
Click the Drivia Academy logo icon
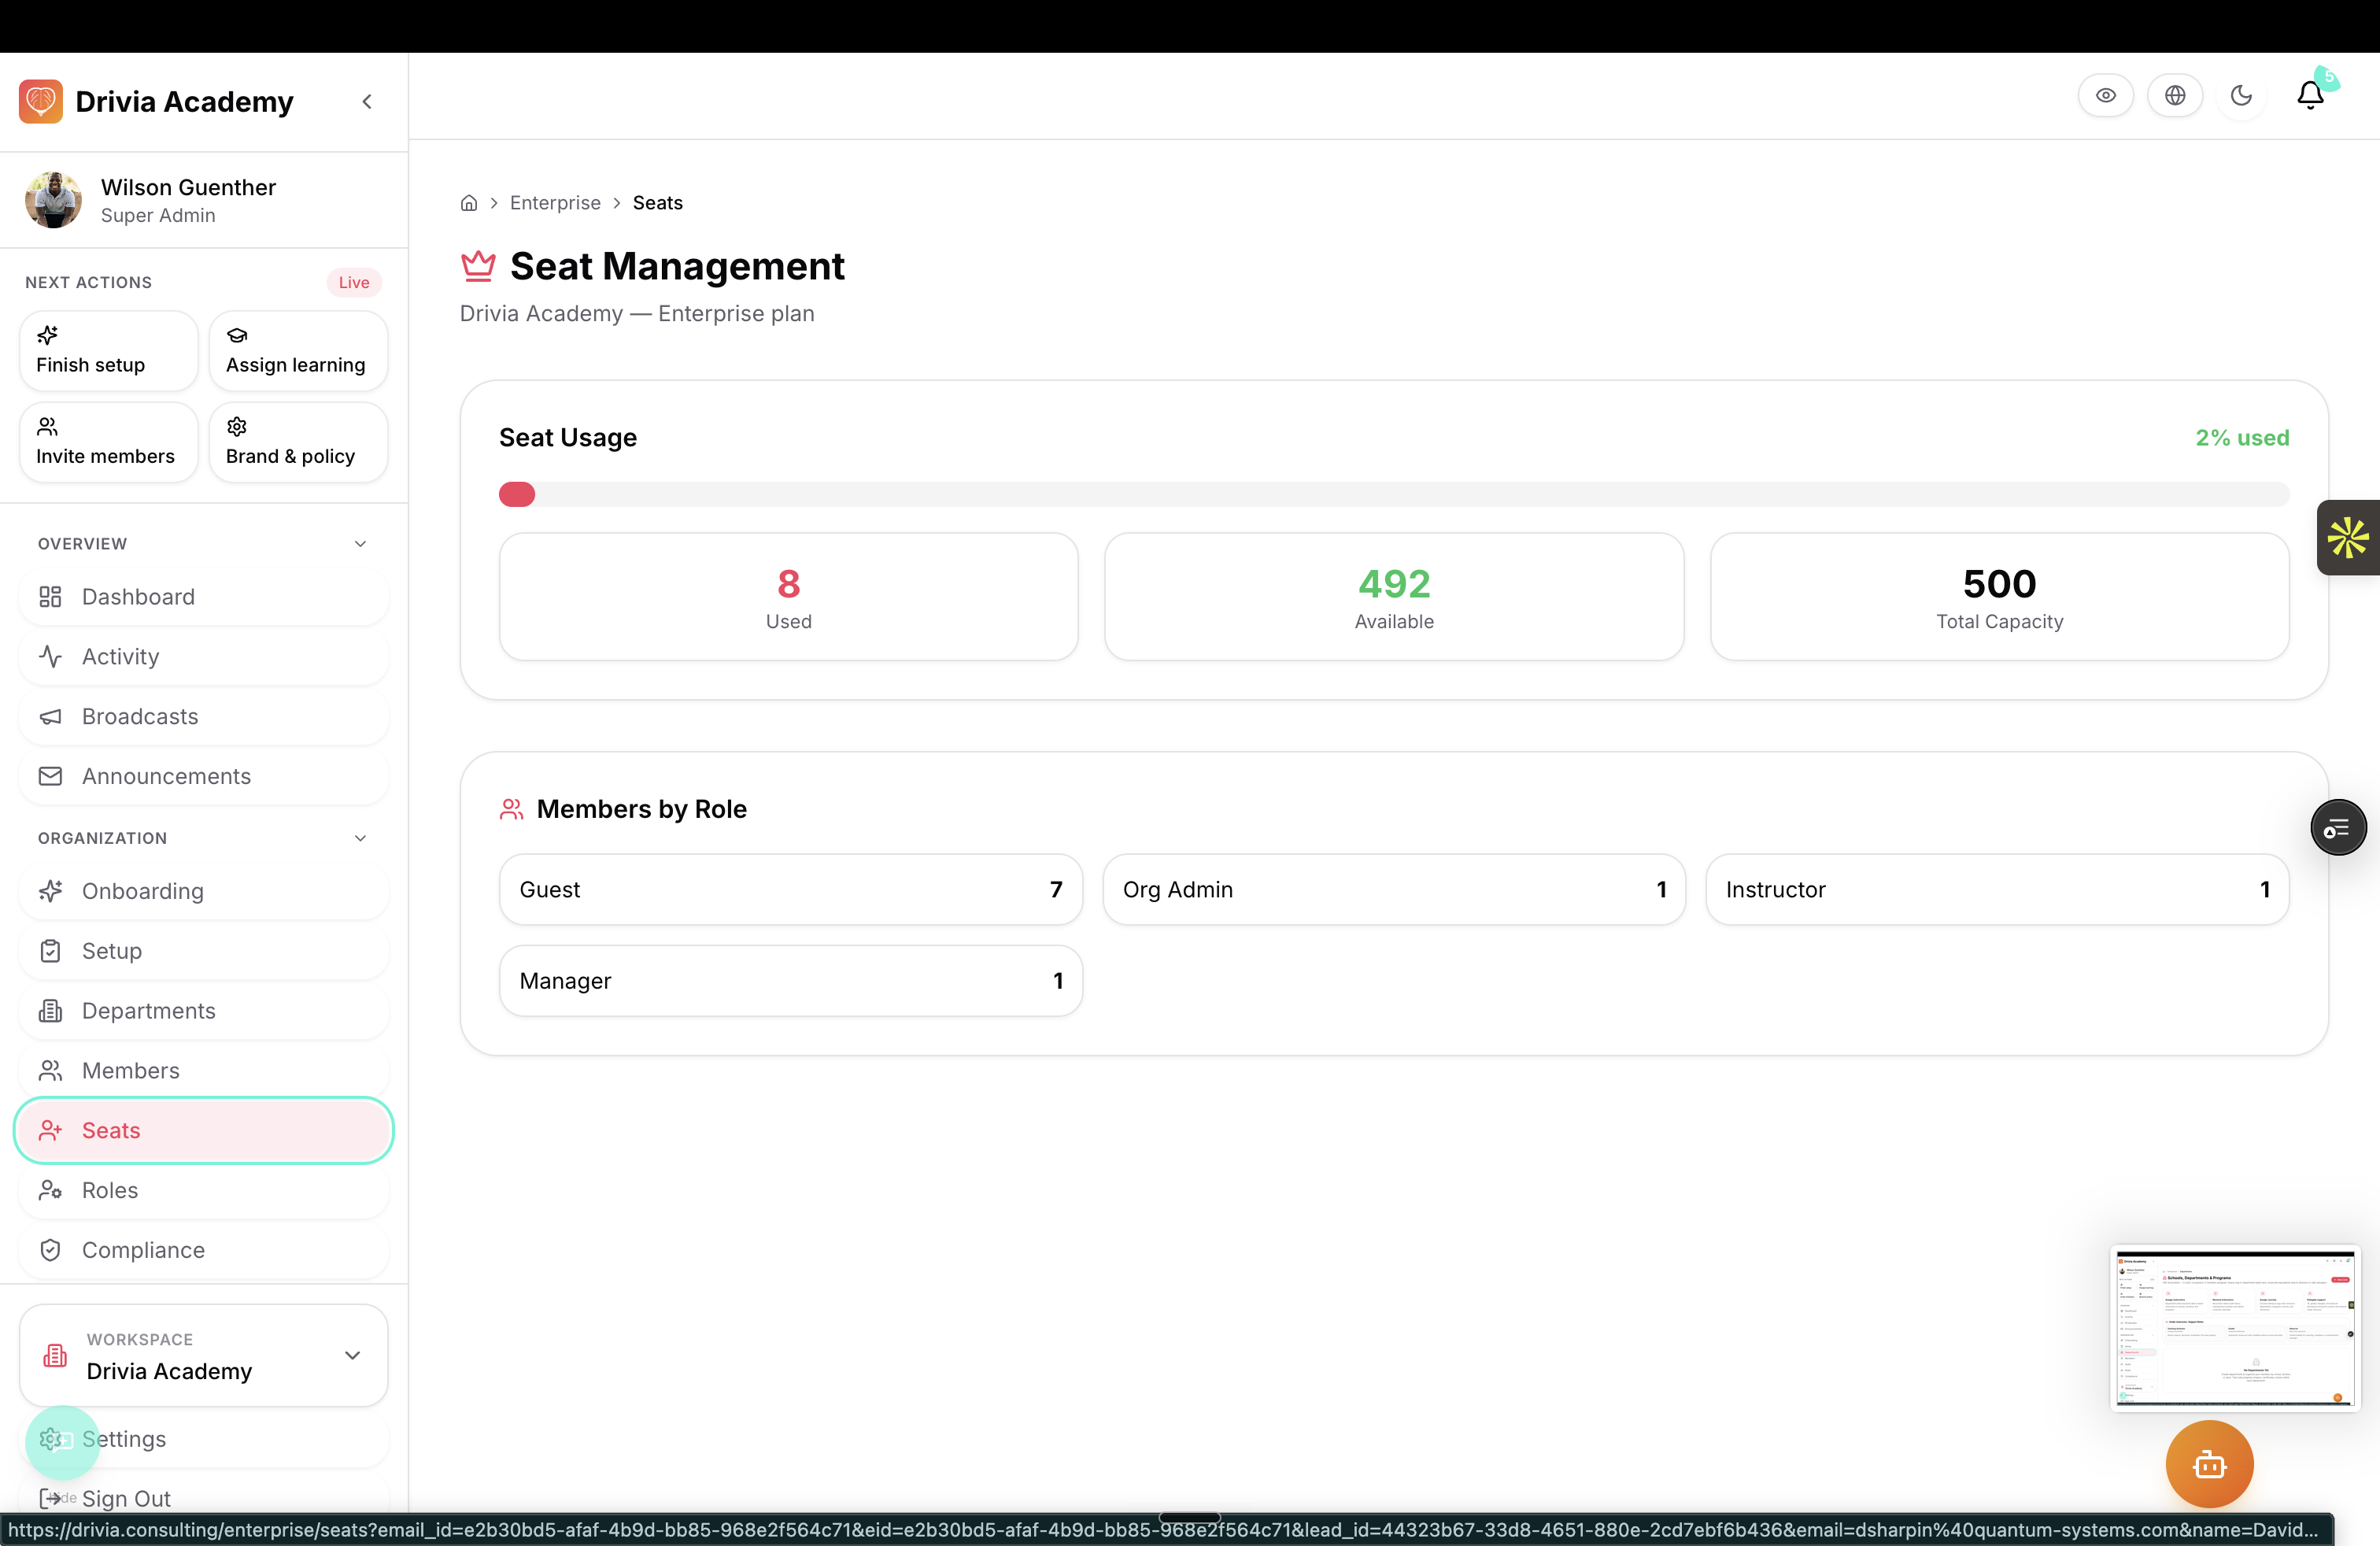[x=40, y=101]
